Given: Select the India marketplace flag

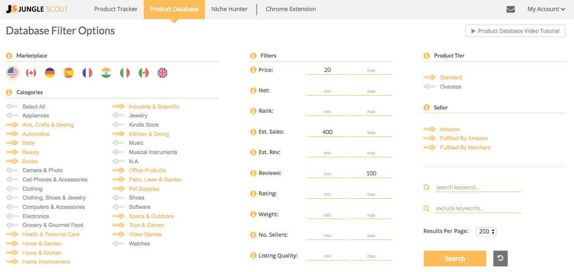Looking at the screenshot, I should [x=106, y=72].
